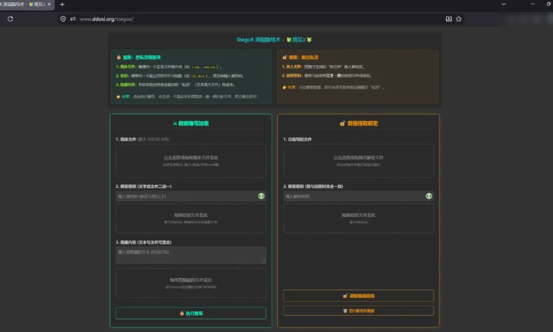Focus the encryption key input in left panel
The height and width of the screenshot is (332, 553).
[191, 196]
